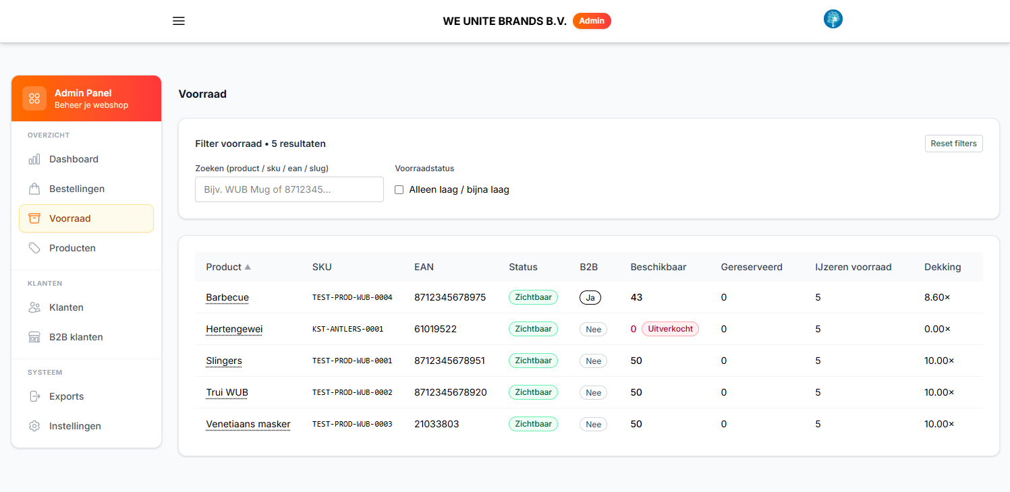Image resolution: width=1010 pixels, height=492 pixels.
Task: Collapse the sidebar with the hamburger menu
Action: click(178, 21)
